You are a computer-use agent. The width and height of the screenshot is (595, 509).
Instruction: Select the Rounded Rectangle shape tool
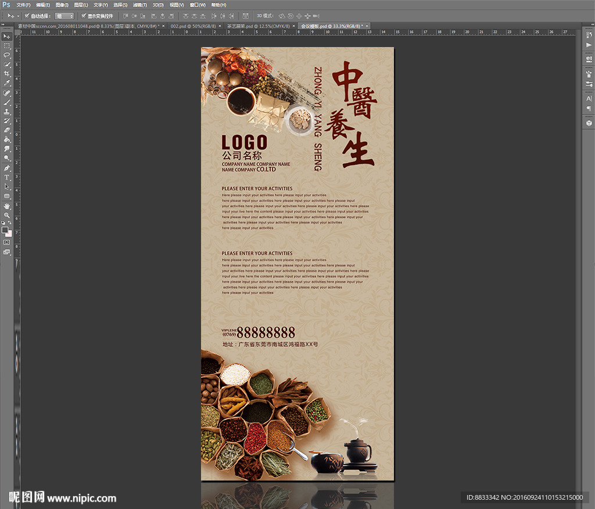coord(7,196)
